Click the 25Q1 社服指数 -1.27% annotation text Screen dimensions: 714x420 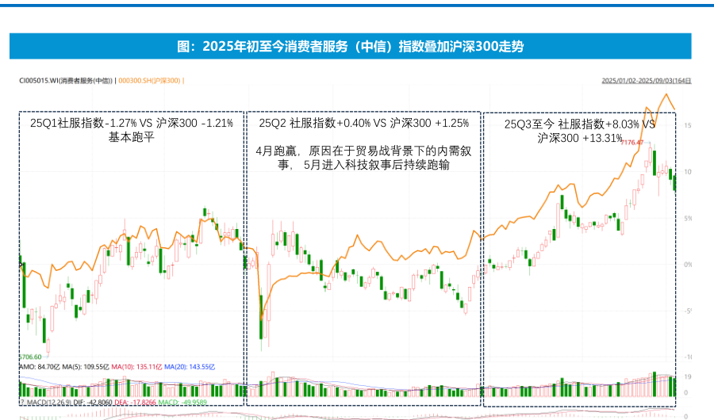coord(132,124)
